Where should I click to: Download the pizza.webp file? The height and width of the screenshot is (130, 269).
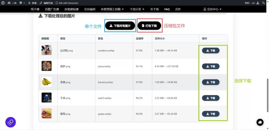coord(211,66)
